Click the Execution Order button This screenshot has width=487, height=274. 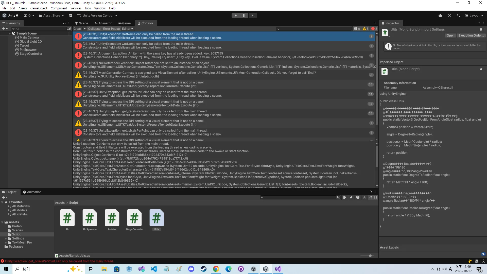[471, 36]
